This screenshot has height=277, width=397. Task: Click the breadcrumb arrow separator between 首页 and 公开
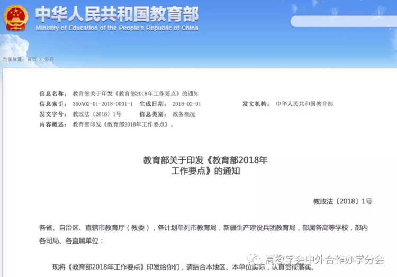pos(41,59)
